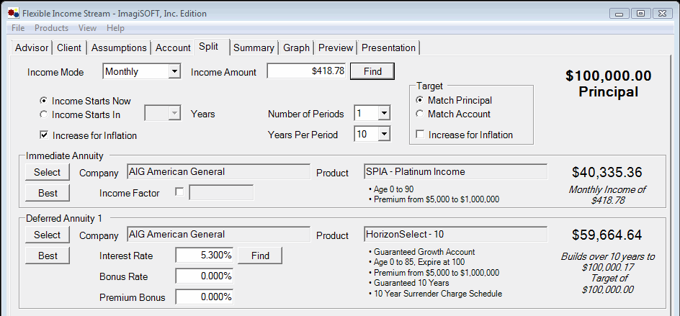Open the Help menu
Screen dimensions: 680x316
point(115,28)
